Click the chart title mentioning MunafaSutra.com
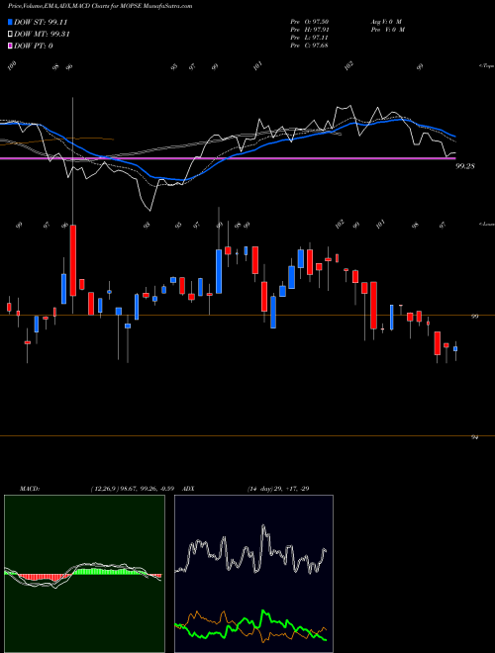Image resolution: width=495 pixels, height=653 pixels. pyautogui.click(x=100, y=6)
